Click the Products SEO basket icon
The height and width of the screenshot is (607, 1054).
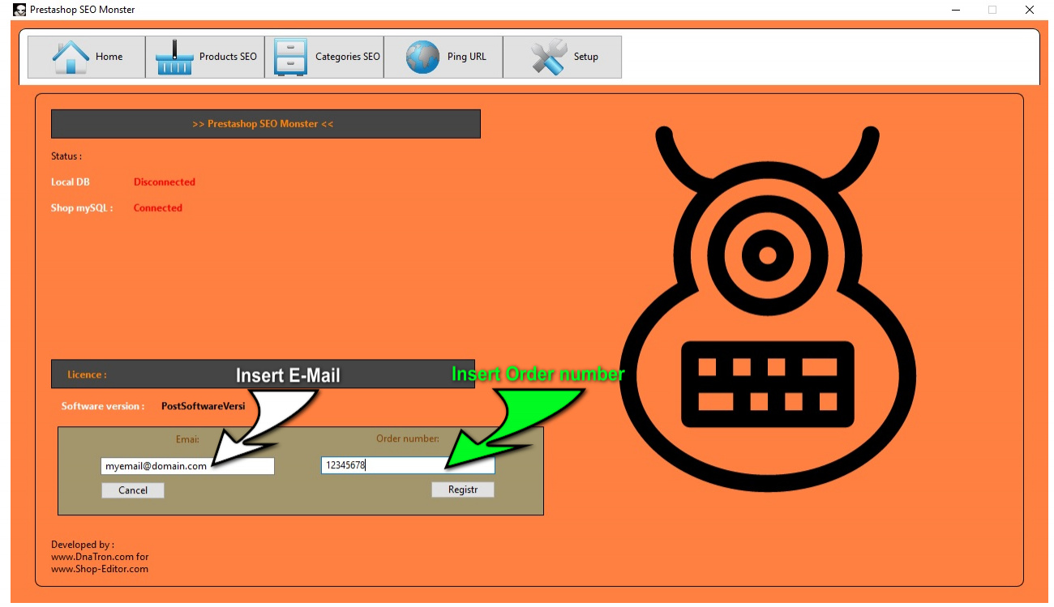tap(174, 57)
